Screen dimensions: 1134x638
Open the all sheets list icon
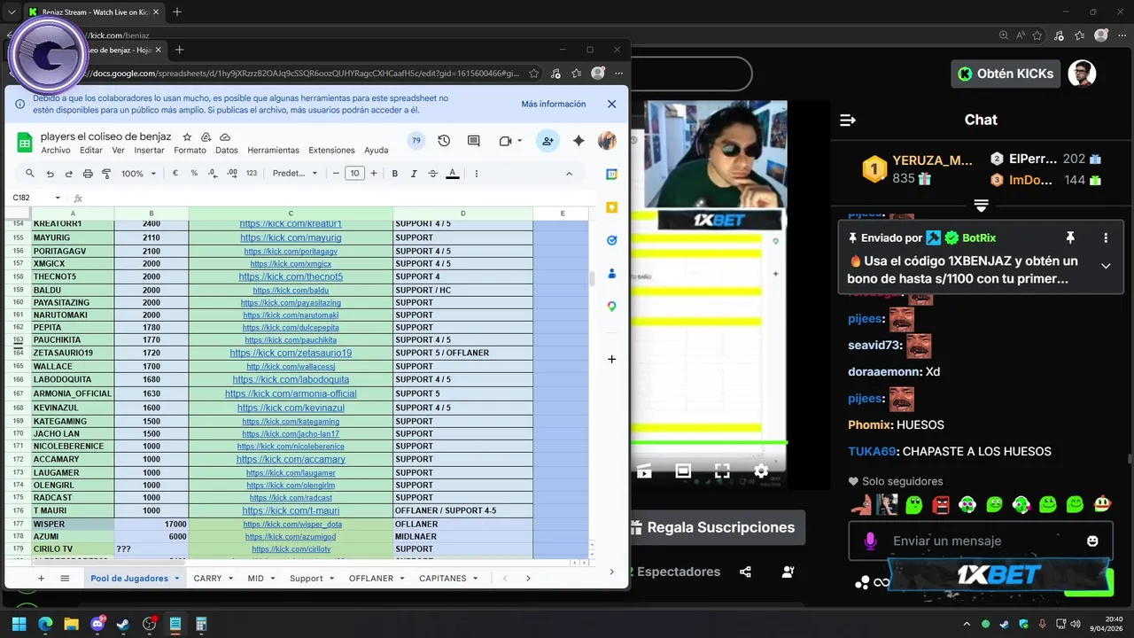[x=65, y=578]
